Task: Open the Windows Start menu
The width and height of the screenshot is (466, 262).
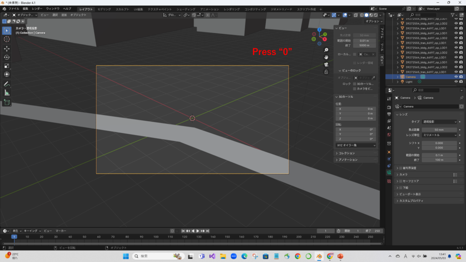Action: coord(126,257)
